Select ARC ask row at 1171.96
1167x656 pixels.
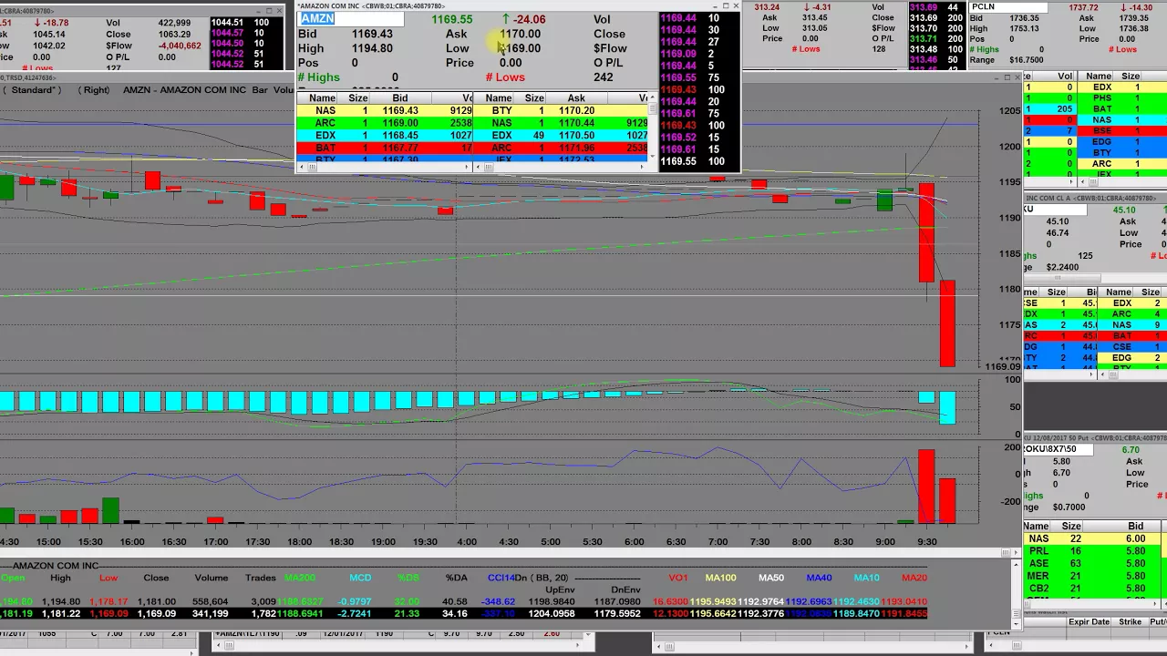[x=561, y=148]
